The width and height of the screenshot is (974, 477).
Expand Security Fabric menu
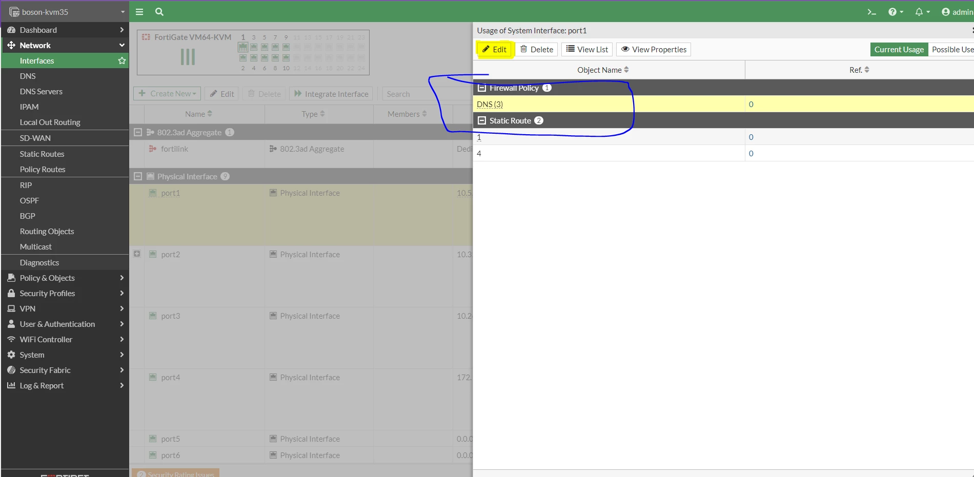click(65, 370)
